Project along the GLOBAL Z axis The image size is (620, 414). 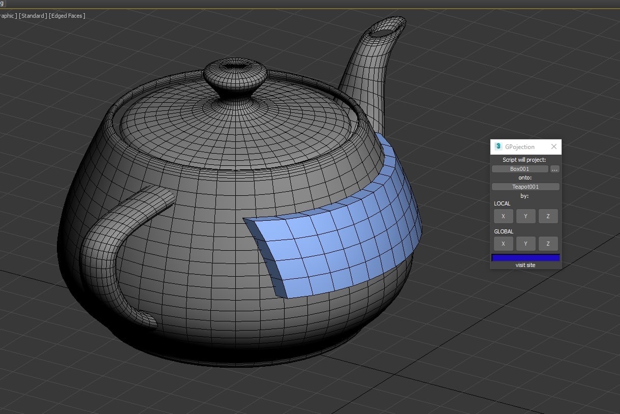548,244
